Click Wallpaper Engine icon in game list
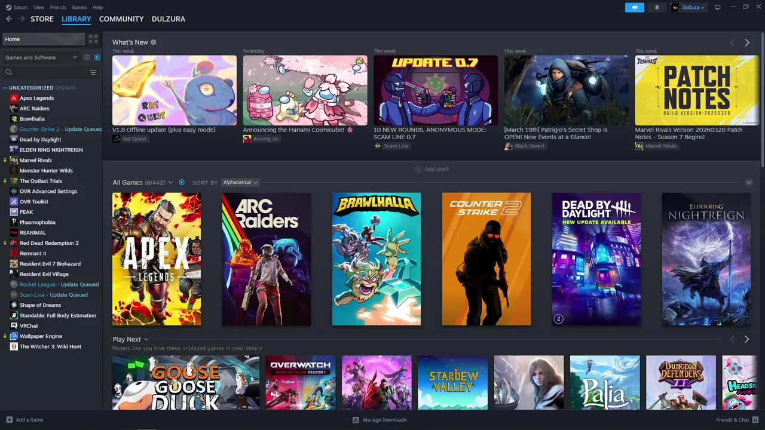 [14, 336]
